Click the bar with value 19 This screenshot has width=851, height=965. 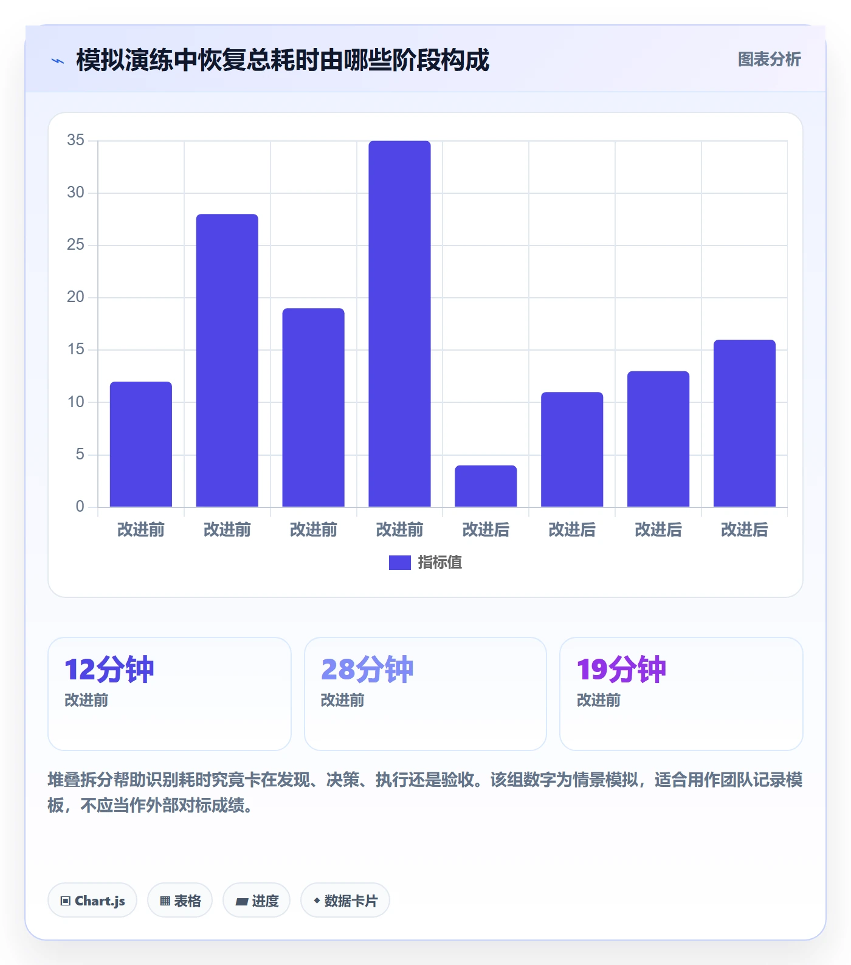tap(314, 408)
